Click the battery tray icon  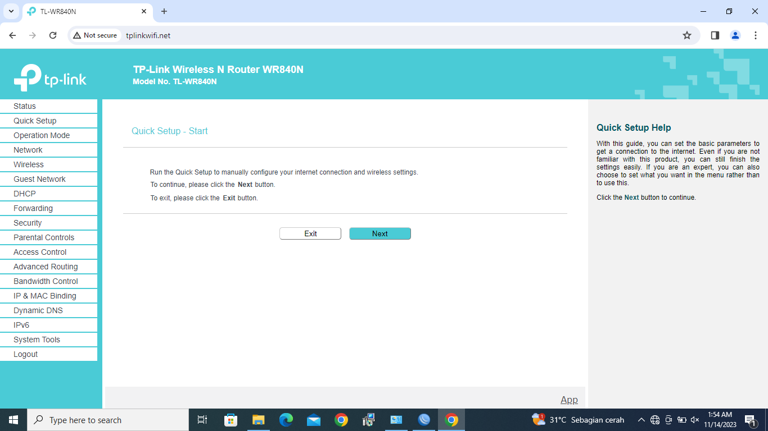(x=681, y=420)
